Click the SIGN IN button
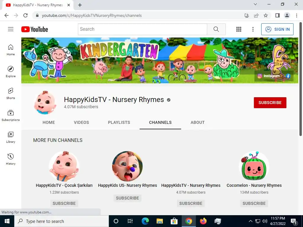 click(277, 29)
